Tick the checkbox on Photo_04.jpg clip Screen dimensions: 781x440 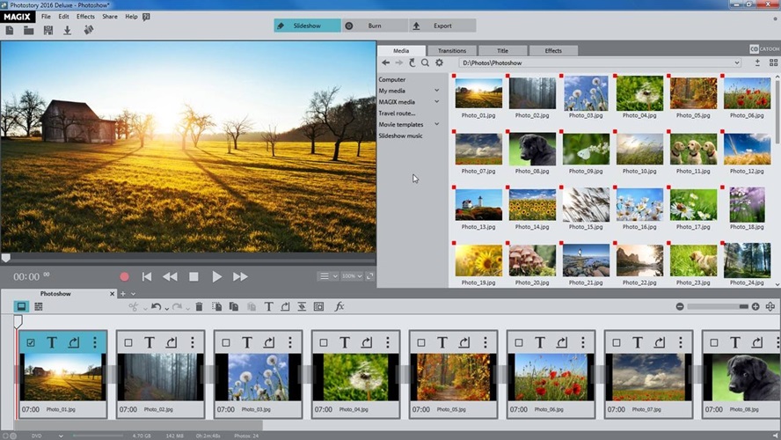point(324,342)
